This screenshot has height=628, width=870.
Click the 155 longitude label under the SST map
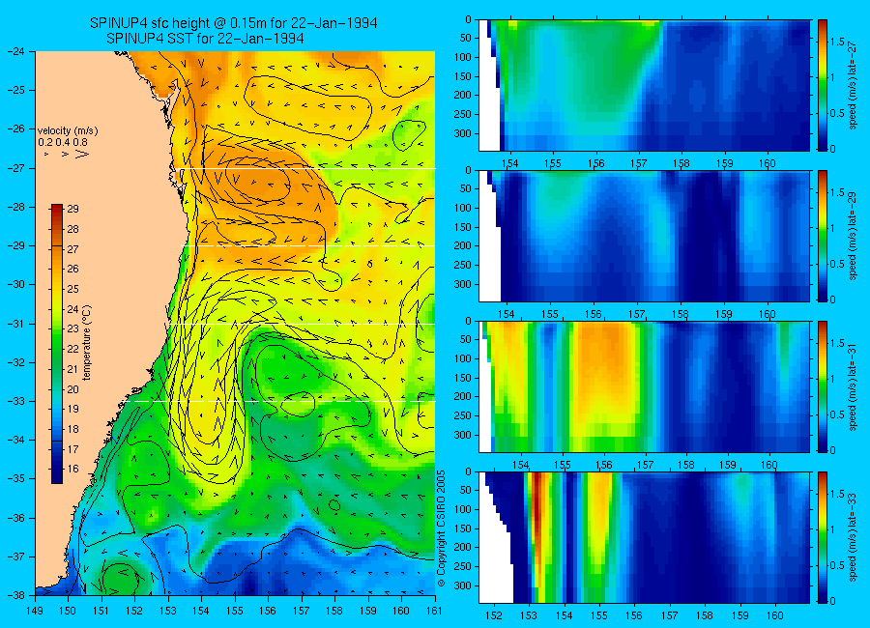click(235, 611)
